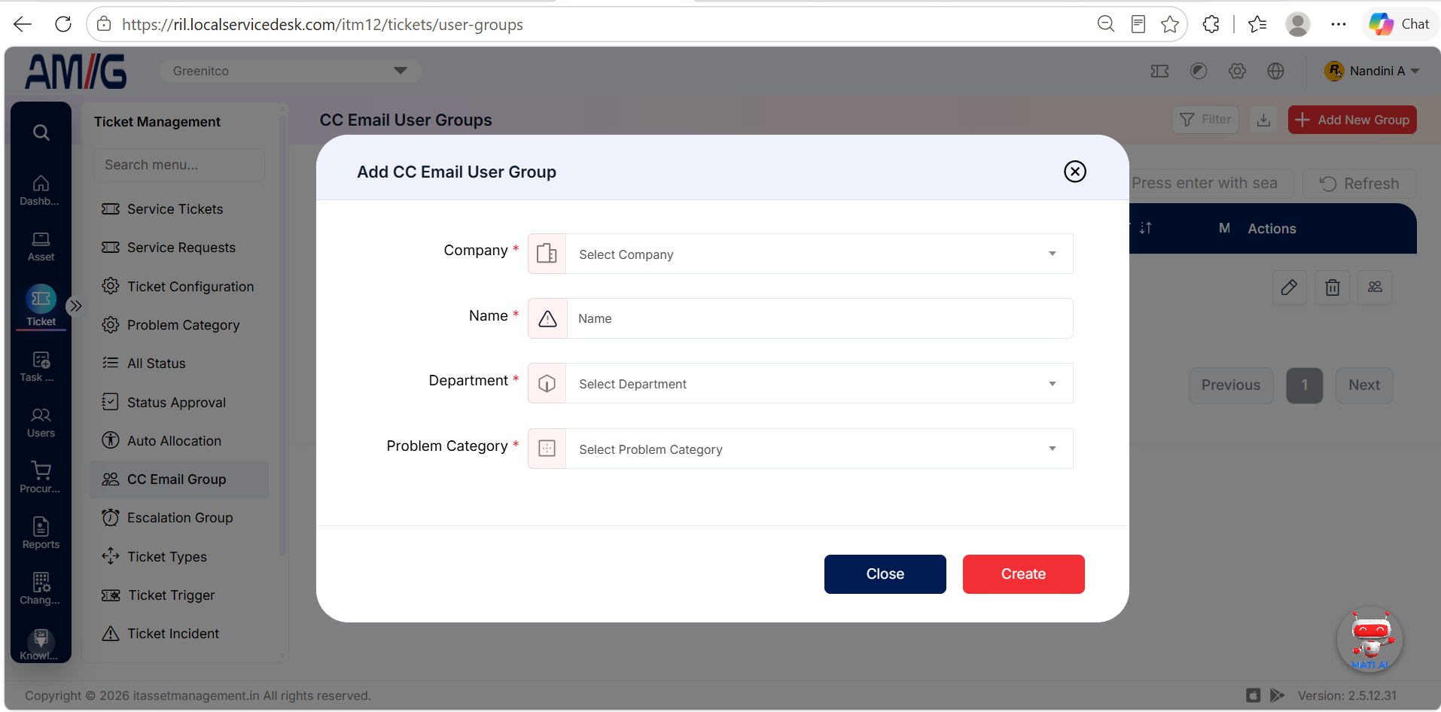
Task: Open the Users module icon
Action: point(41,422)
